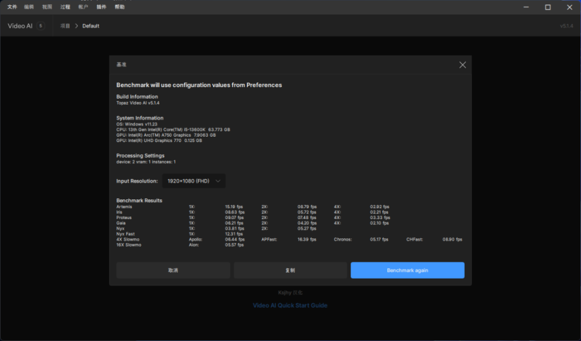Click the 基准 dialog title
581x341 pixels.
[122, 65]
